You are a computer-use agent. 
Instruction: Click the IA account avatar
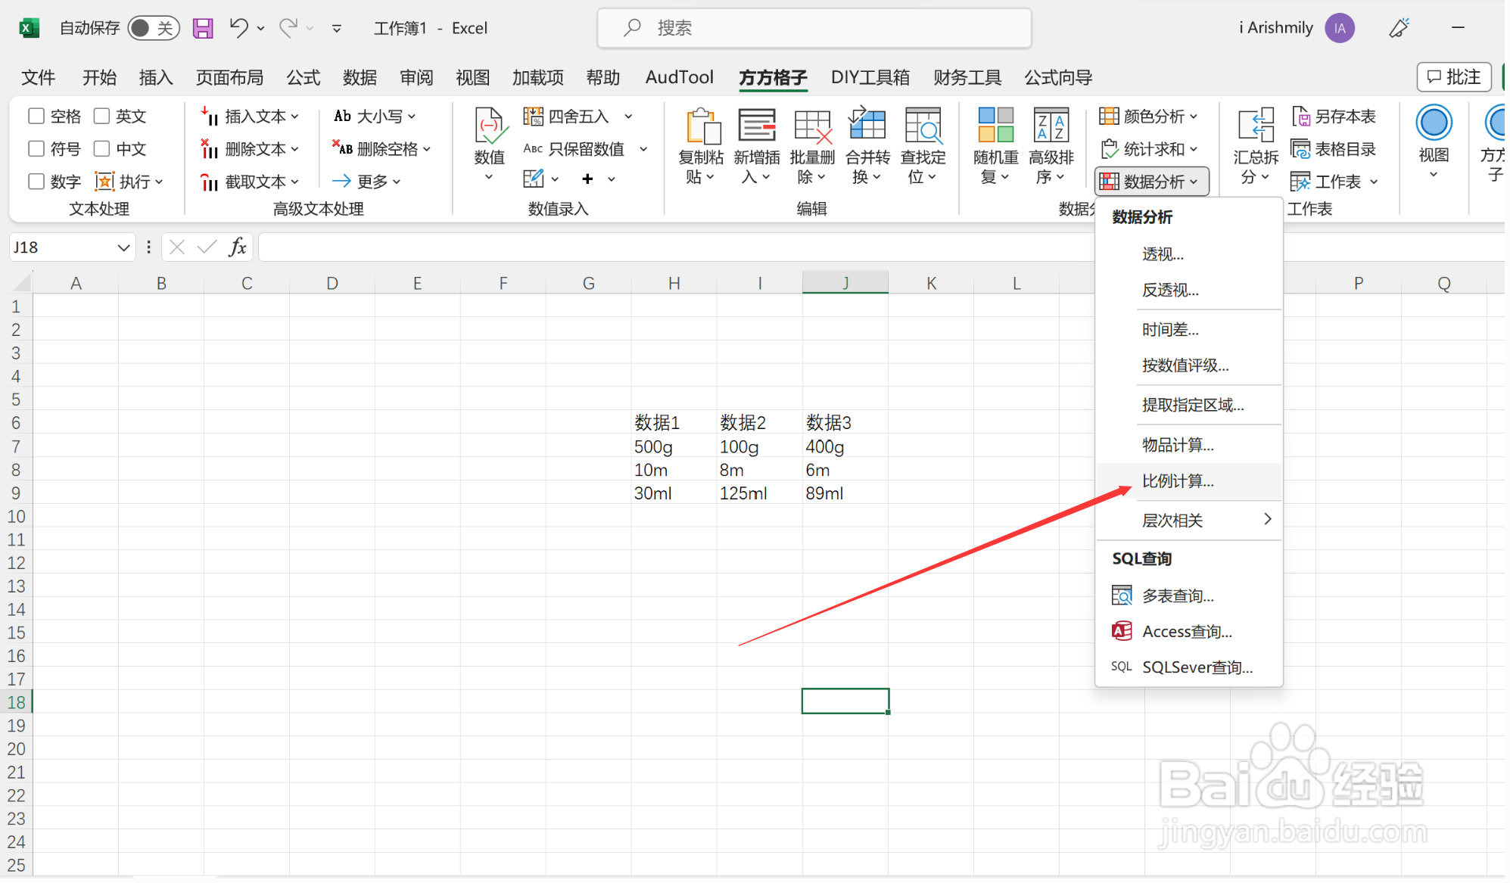(x=1340, y=28)
